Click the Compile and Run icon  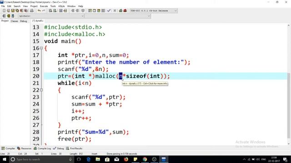[99, 11]
